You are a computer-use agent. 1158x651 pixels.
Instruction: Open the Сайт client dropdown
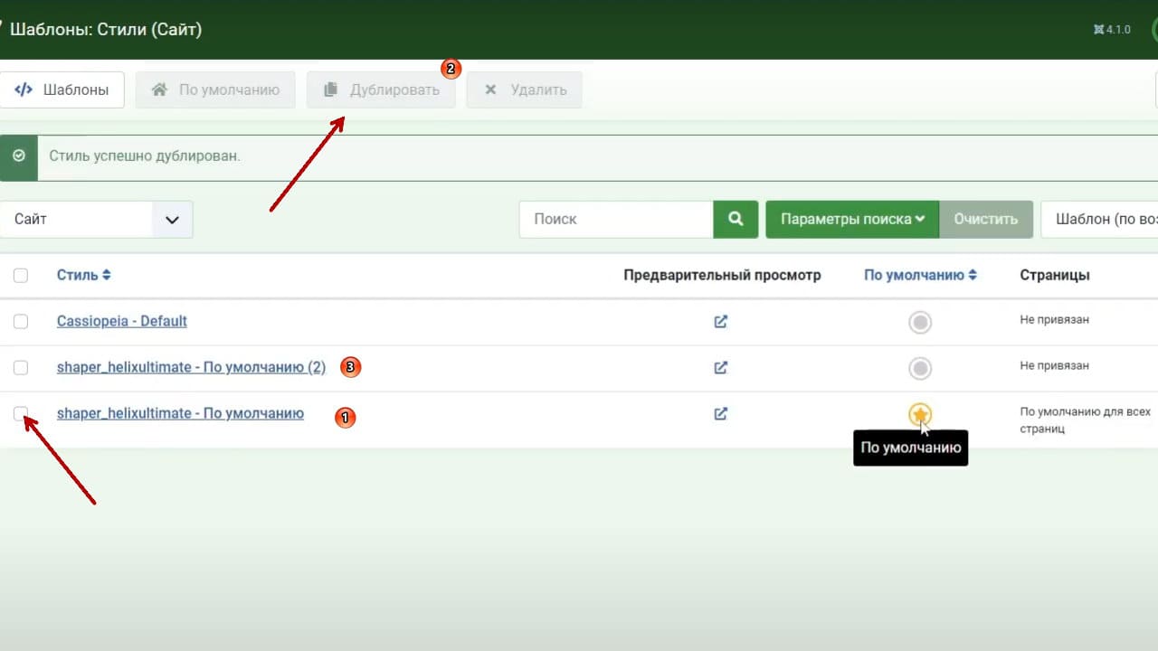pyautogui.click(x=96, y=219)
